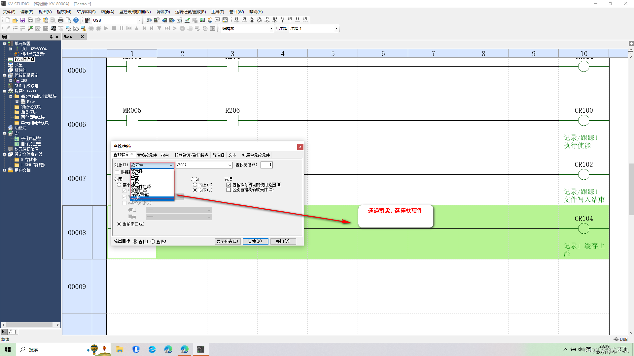Click the stopwatch timer icon in debug toolbar
Viewport: 634px width, 356px height.
pyautogui.click(x=205, y=28)
